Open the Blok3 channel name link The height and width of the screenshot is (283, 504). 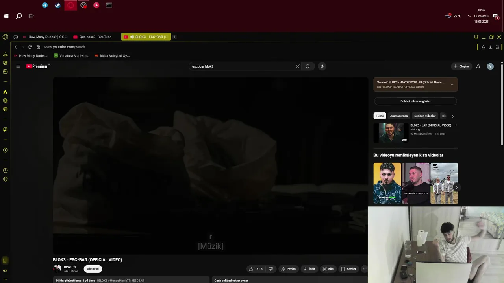tap(68, 267)
